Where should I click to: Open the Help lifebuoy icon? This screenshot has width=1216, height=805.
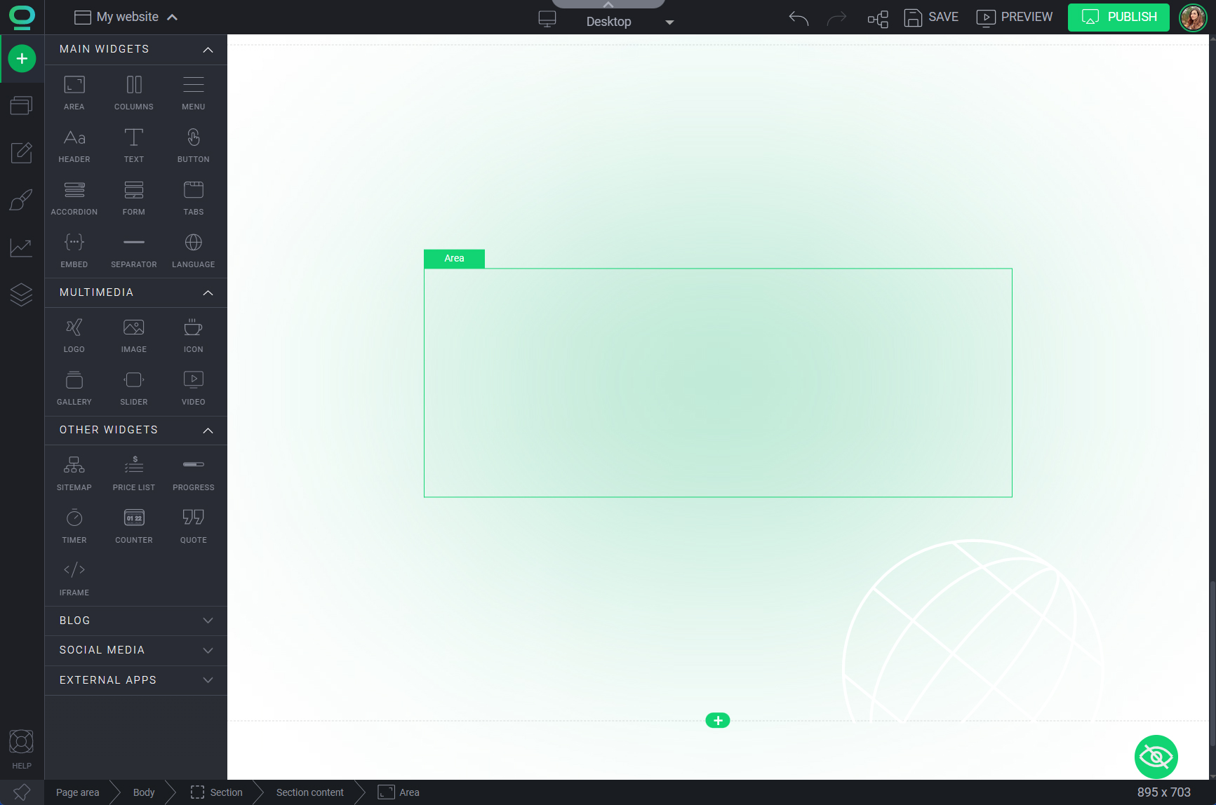point(22,749)
